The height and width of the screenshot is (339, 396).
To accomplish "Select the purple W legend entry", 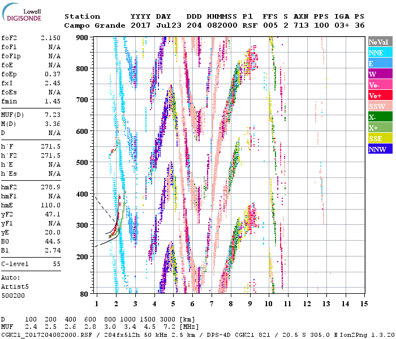I will [380, 74].
